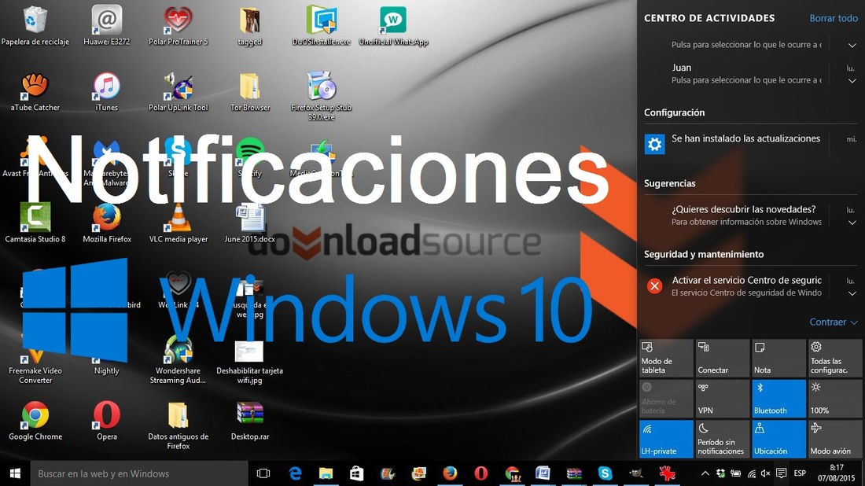
Task: Select Polar UpLink Tool desktop icon
Action: pyautogui.click(x=179, y=91)
